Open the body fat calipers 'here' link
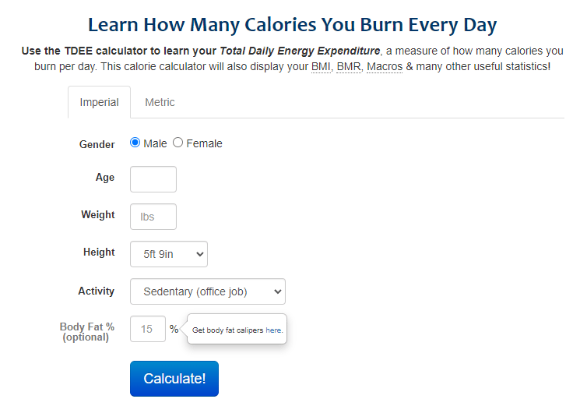The image size is (587, 406). 274,330
